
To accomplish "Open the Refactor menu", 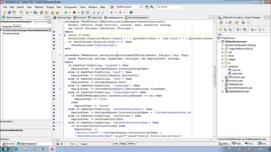I will tap(39, 7).
